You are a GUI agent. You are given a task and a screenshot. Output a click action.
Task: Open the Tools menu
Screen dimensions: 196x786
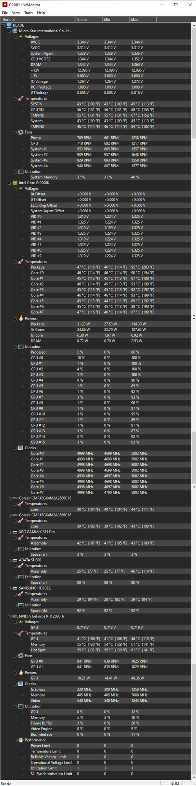29,13
